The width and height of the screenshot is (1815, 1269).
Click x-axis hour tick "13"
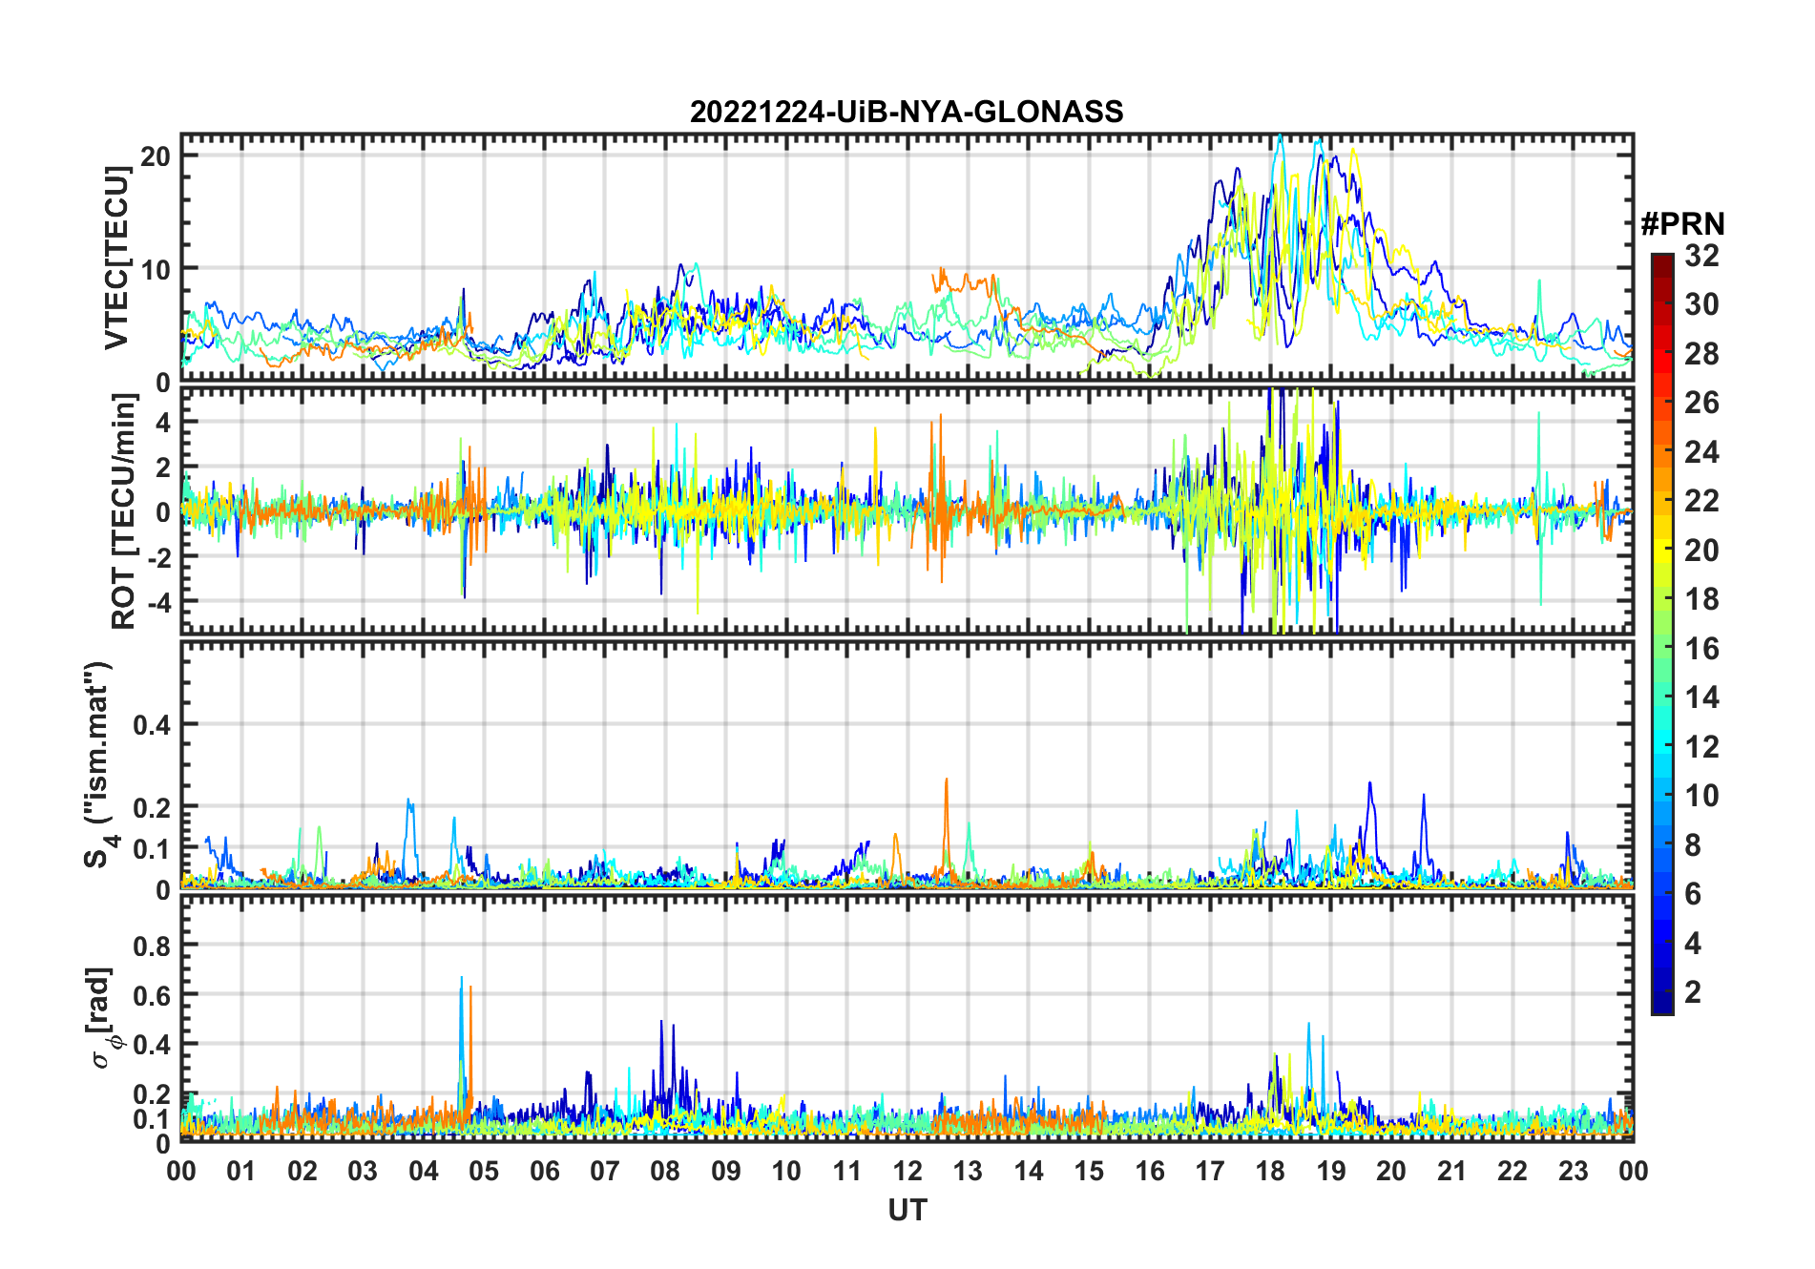tap(968, 1171)
